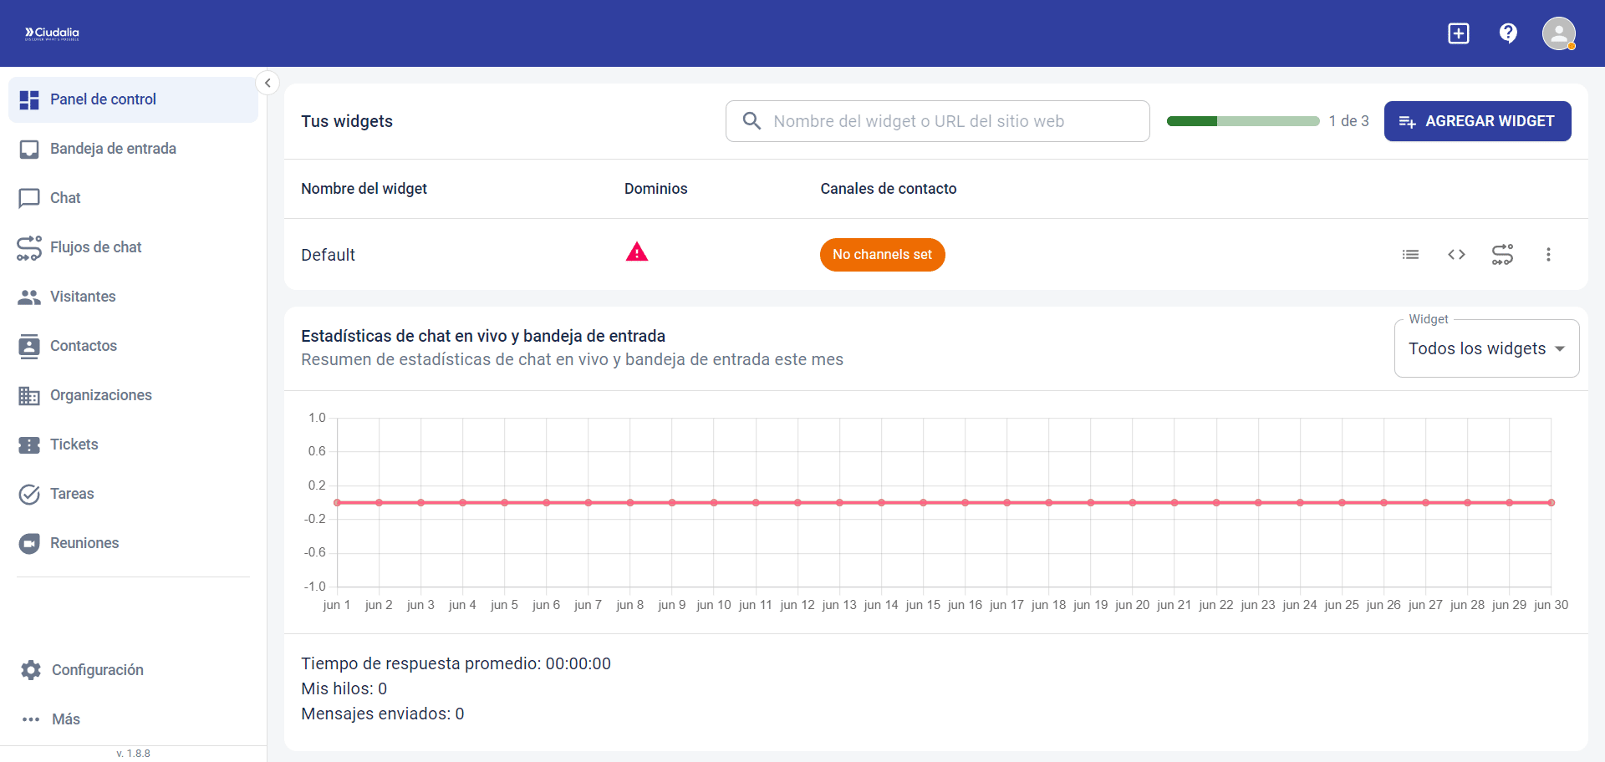Open the three-dot menu on Default widget row
The height and width of the screenshot is (762, 1605).
point(1548,254)
